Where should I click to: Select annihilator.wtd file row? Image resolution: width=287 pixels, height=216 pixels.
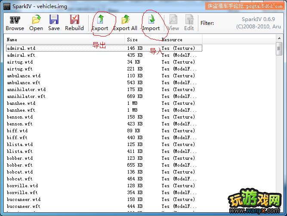click(x=104, y=90)
